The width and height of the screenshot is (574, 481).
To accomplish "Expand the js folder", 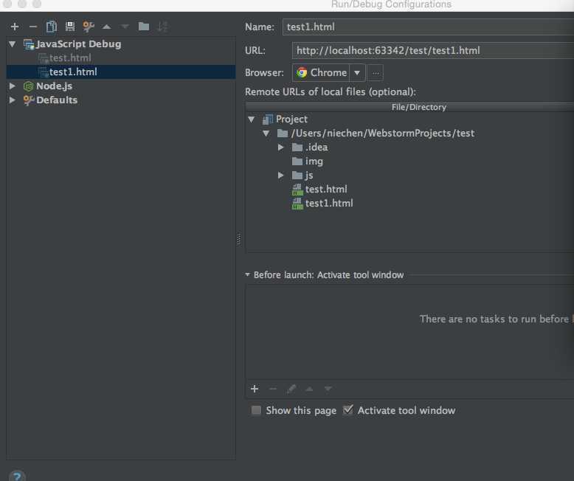I will click(x=281, y=176).
